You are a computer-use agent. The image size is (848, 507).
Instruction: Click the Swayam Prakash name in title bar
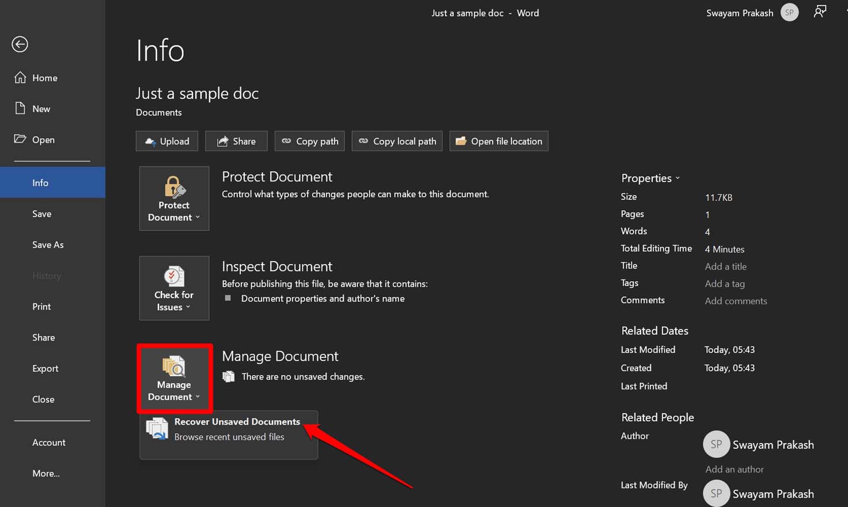pyautogui.click(x=740, y=13)
